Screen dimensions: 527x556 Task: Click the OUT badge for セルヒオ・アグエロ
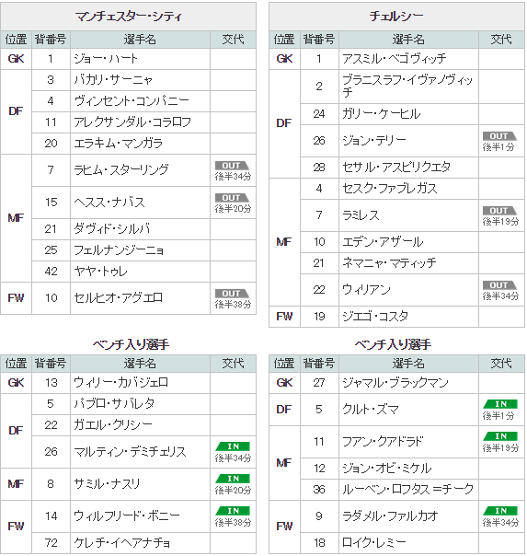click(x=233, y=294)
